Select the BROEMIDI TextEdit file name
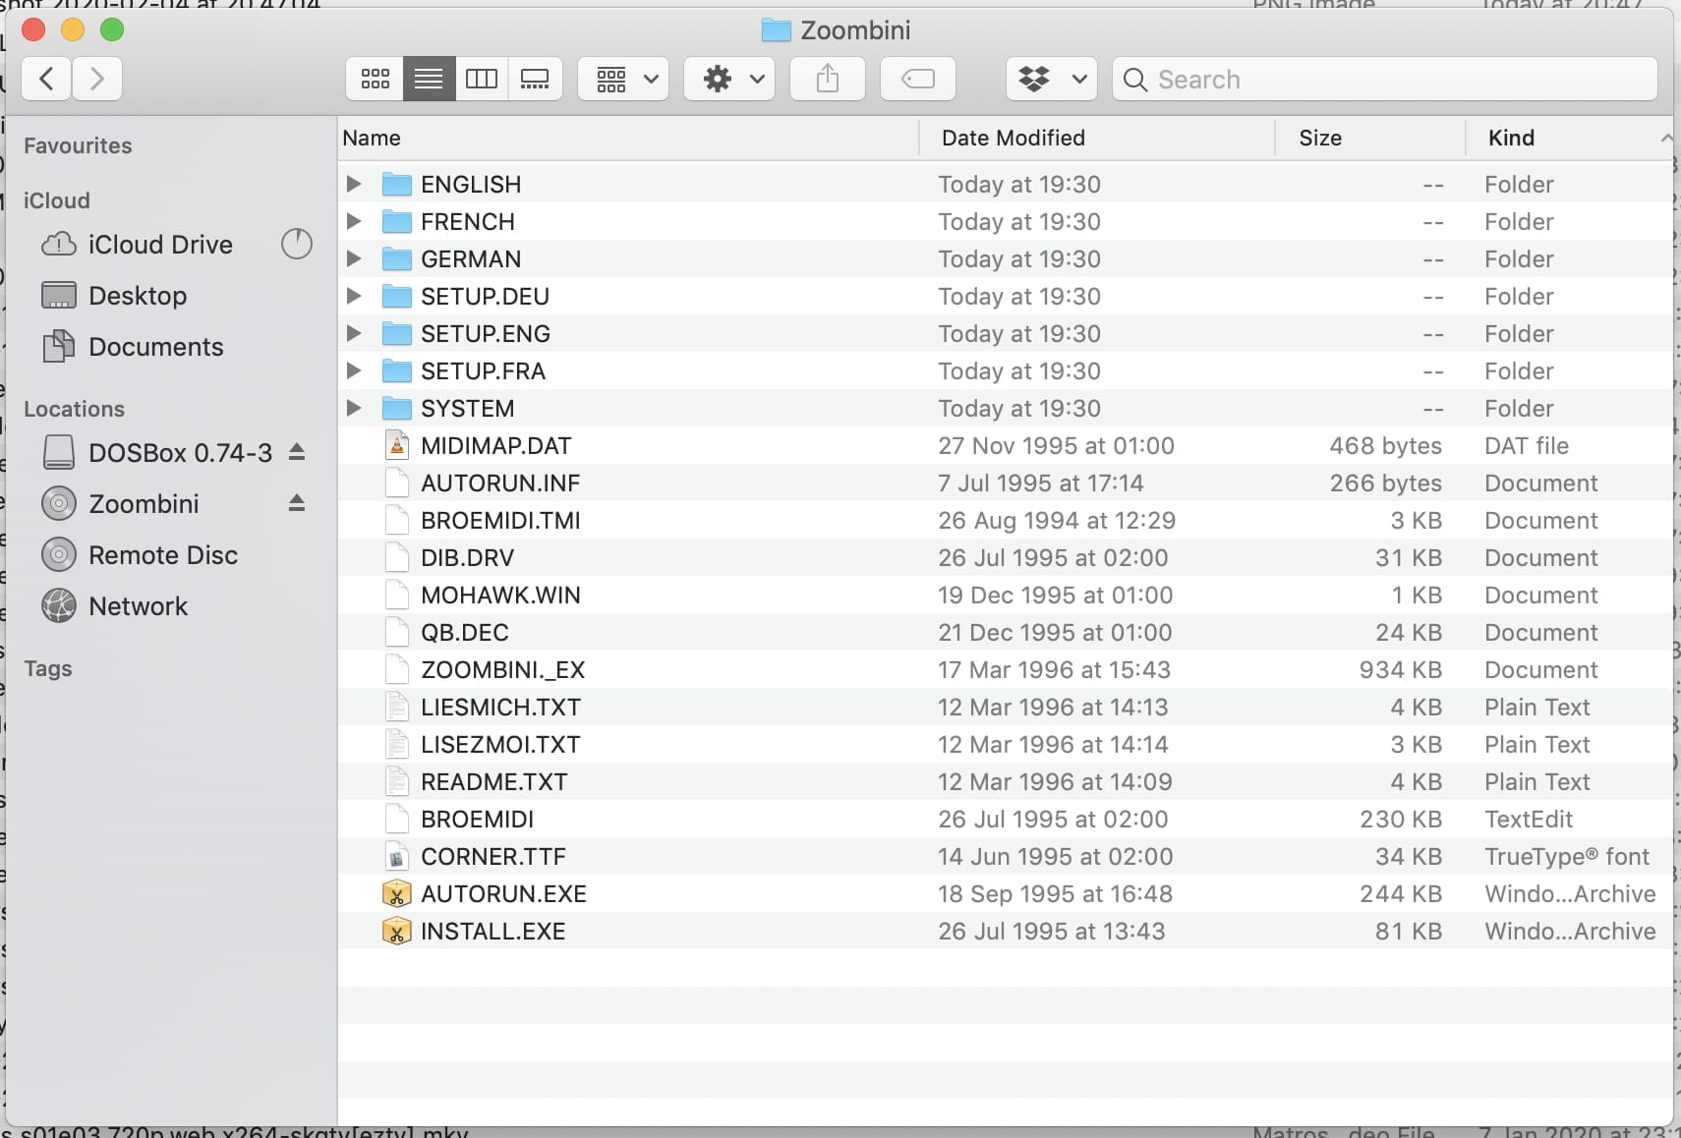 coord(477,819)
